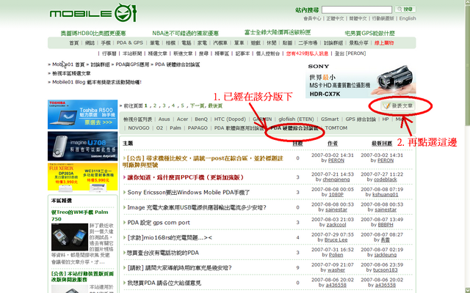Open the BenQ sub-forum tab

tap(200, 119)
